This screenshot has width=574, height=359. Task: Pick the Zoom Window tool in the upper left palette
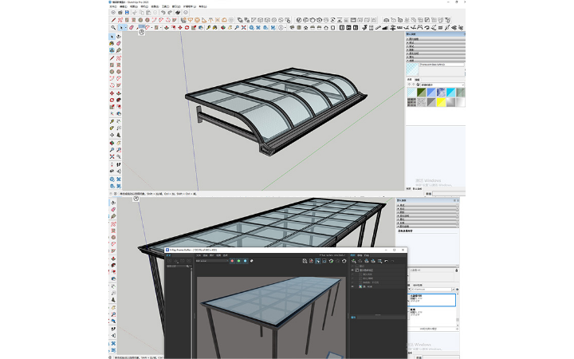(x=119, y=150)
